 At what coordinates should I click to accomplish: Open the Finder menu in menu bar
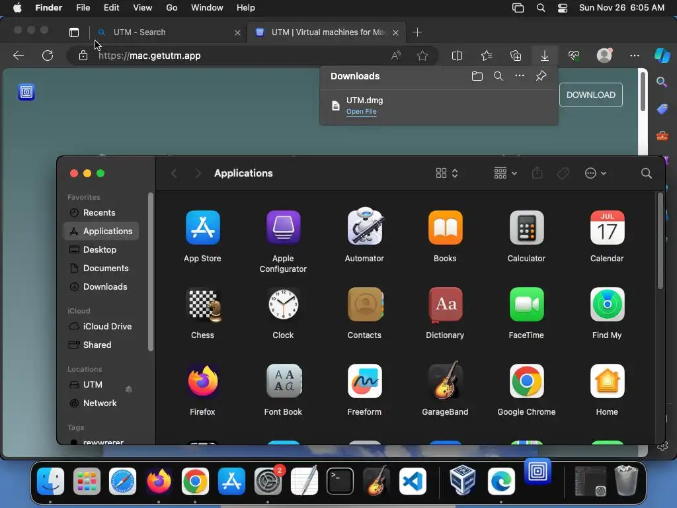click(x=48, y=8)
